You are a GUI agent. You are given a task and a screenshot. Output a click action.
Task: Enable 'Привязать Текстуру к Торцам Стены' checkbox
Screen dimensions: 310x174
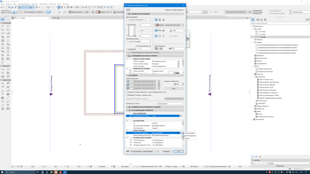(x=127, y=95)
